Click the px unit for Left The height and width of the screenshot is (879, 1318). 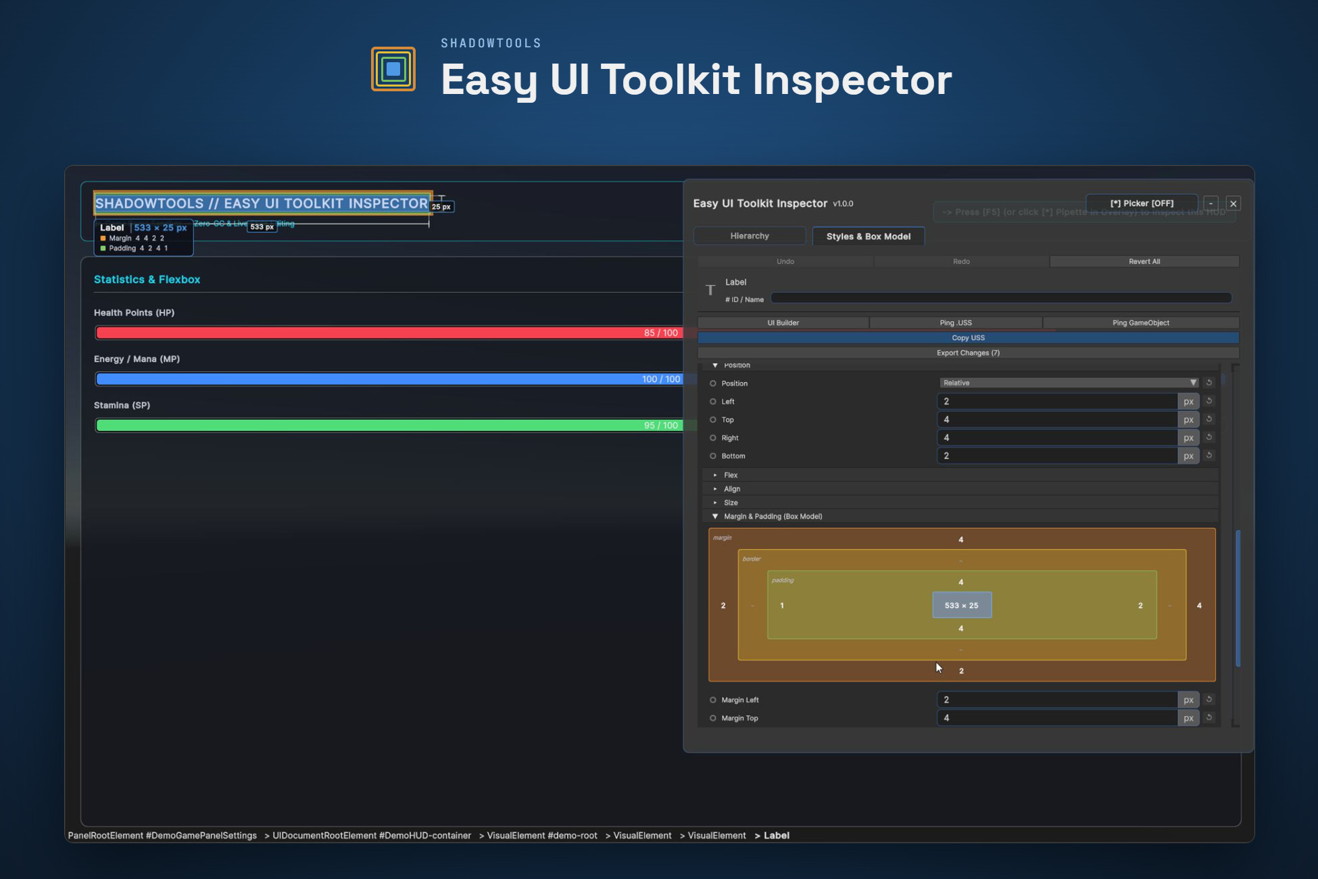tap(1188, 402)
